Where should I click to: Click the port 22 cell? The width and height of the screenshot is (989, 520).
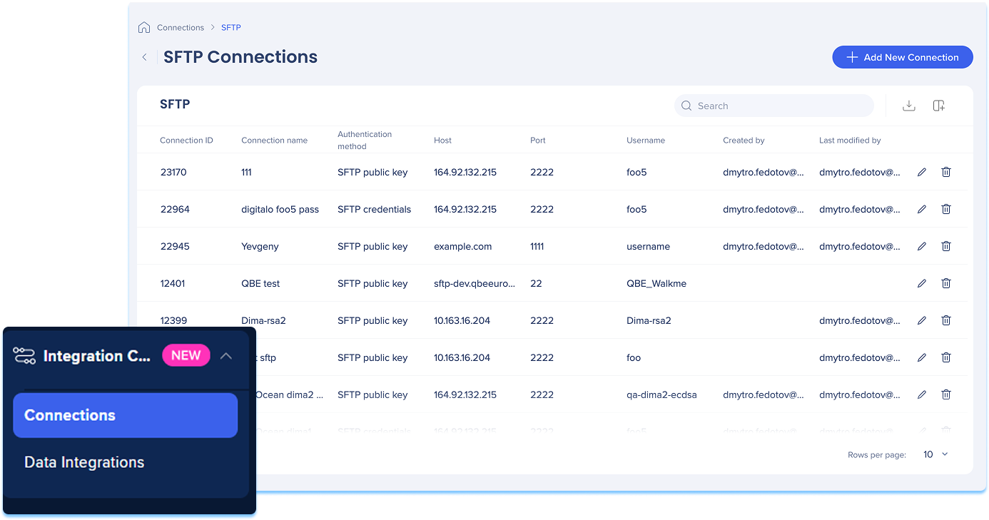[x=536, y=283]
